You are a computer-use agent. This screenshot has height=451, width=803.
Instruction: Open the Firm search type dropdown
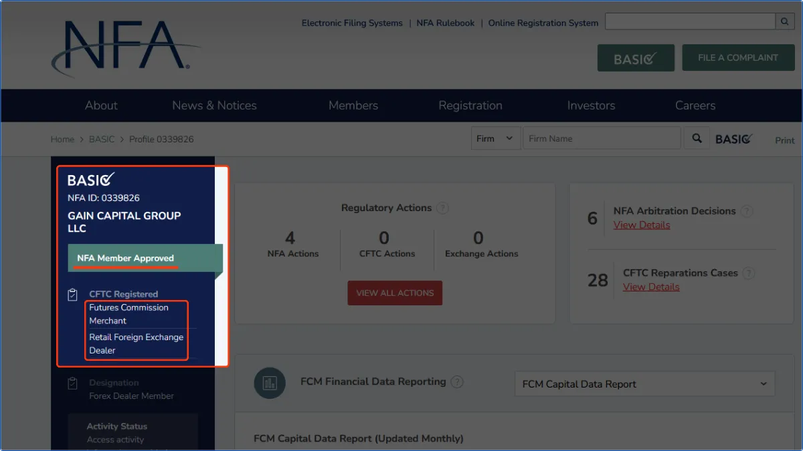tap(495, 138)
